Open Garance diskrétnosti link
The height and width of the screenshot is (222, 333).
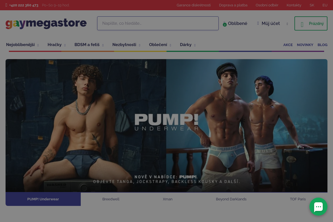pyautogui.click(x=194, y=5)
